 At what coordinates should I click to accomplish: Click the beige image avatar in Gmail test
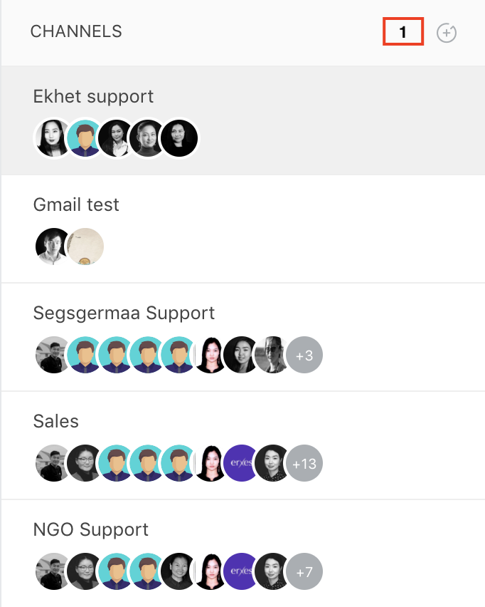pos(85,247)
